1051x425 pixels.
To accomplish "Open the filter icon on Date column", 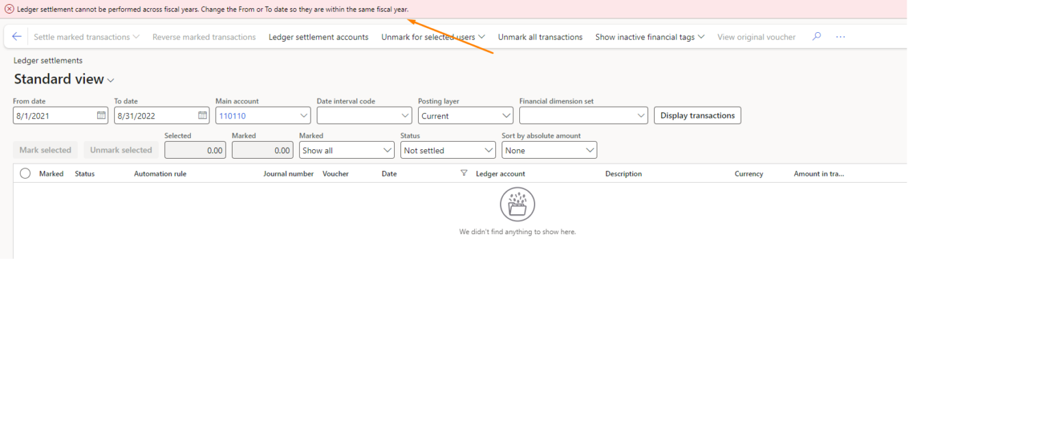I will [x=464, y=174].
